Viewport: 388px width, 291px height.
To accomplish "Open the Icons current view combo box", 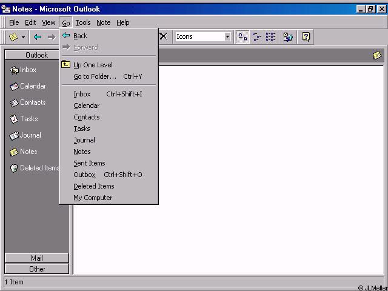I will [203, 36].
